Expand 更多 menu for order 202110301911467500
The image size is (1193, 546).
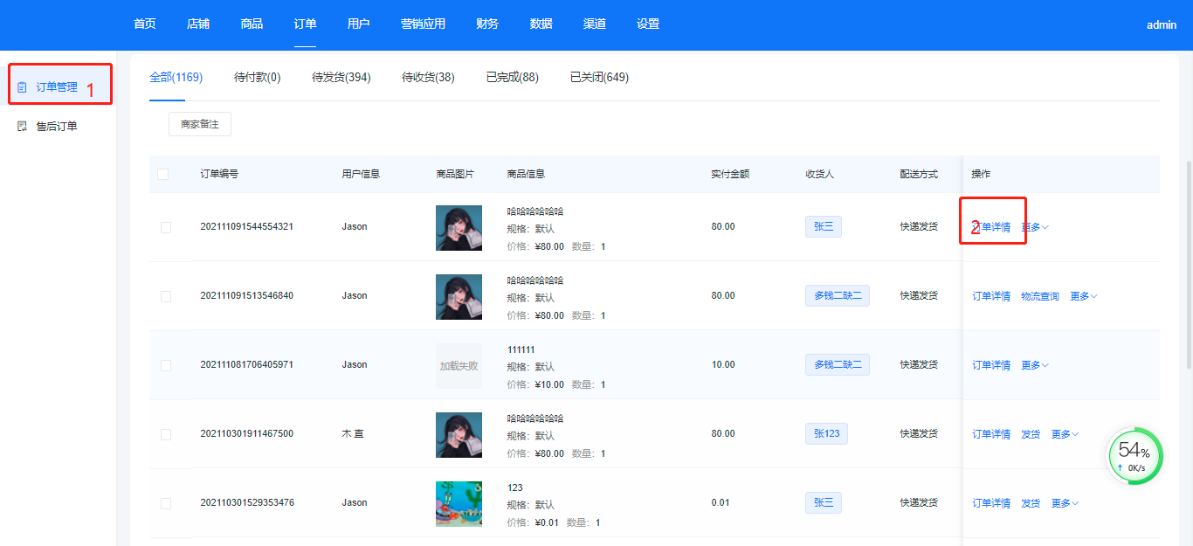pyautogui.click(x=1065, y=435)
